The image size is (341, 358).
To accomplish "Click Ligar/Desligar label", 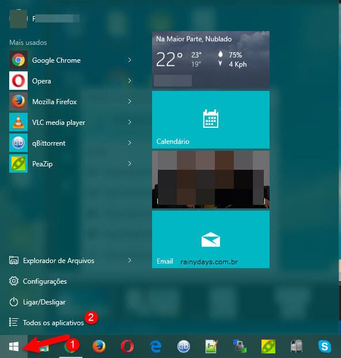I will [x=44, y=302].
